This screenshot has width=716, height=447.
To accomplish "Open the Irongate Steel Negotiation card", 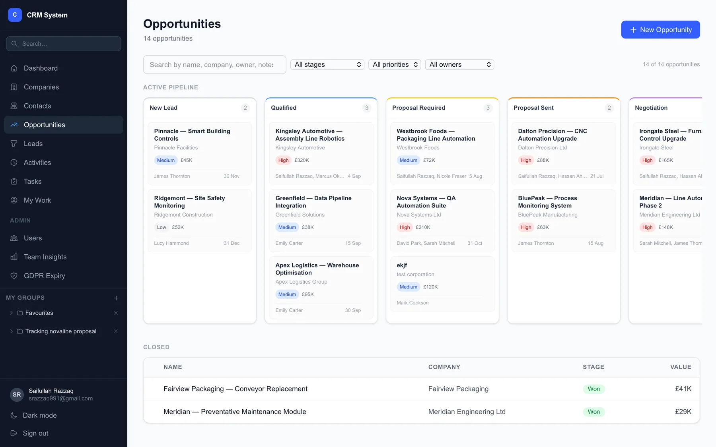I will click(667, 153).
